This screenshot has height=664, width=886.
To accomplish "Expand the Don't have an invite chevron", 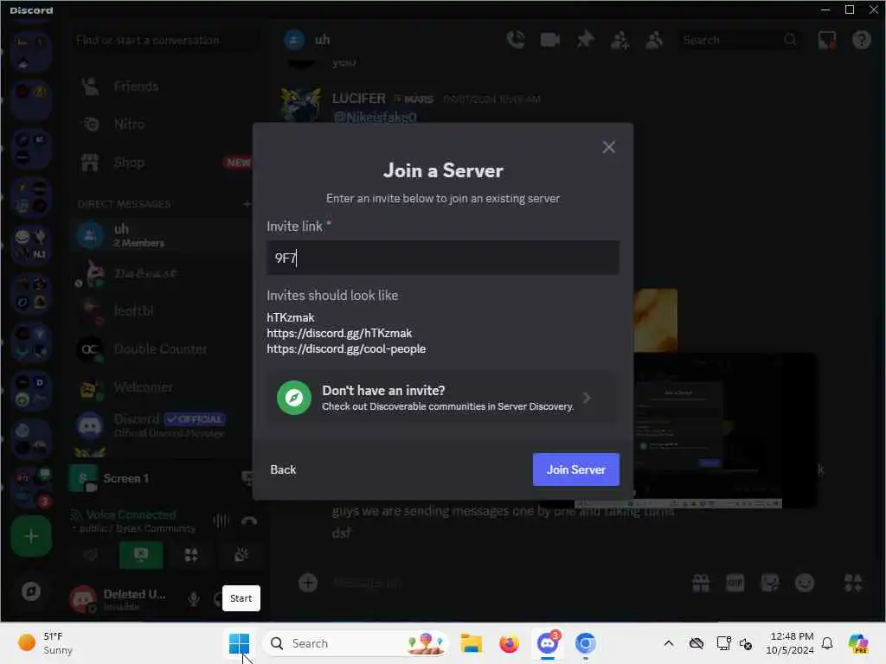I will pos(587,398).
